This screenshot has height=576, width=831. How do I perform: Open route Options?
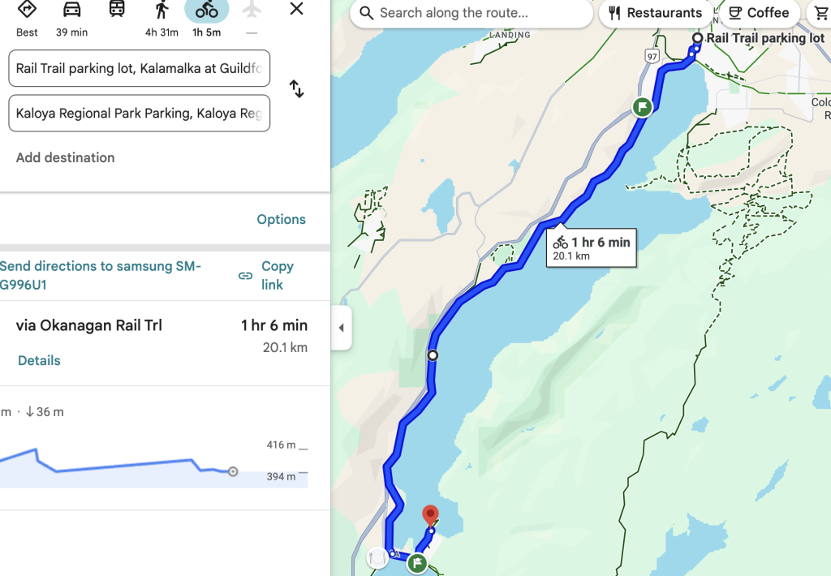coord(281,219)
